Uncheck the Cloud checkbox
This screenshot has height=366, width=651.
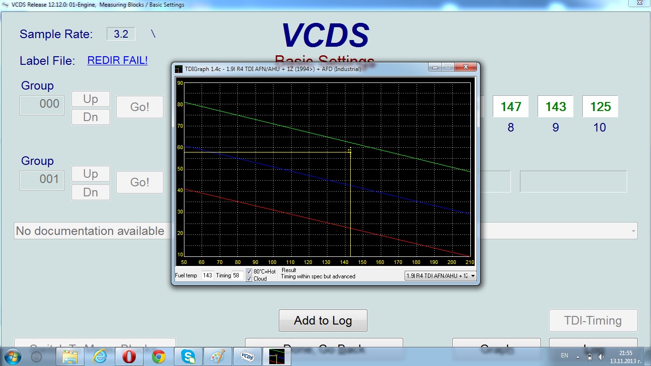[249, 279]
